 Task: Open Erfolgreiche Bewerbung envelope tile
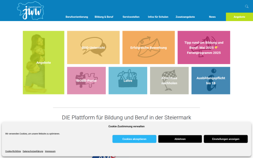[x=148, y=47]
